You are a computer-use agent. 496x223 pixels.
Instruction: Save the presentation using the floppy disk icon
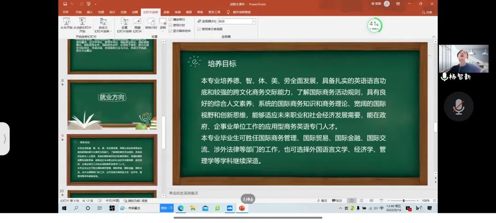(65, 4)
